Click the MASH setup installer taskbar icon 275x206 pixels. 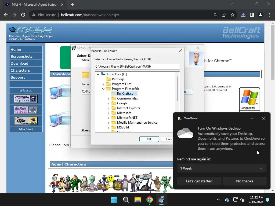(161, 200)
